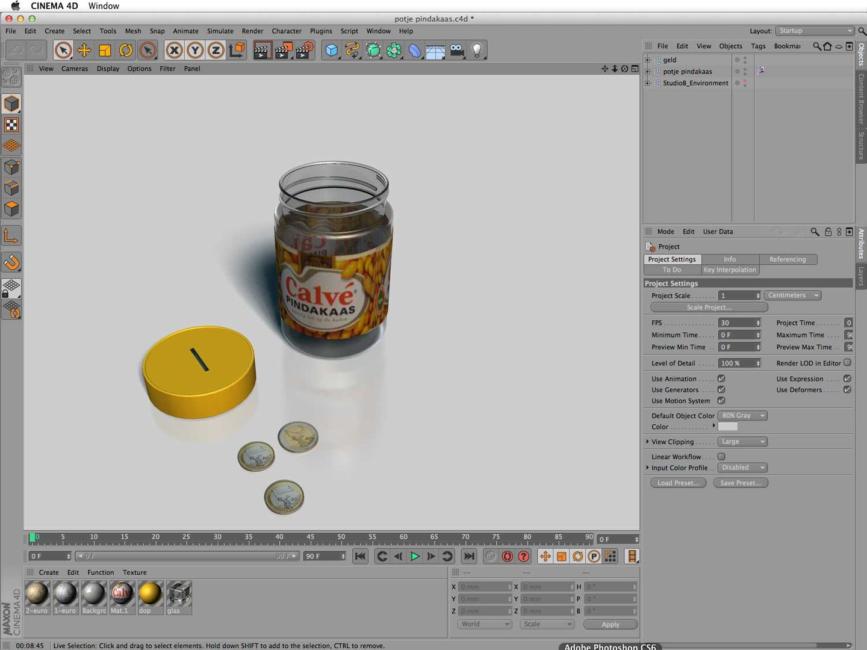Switch to Model mode in left palette
867x650 pixels.
(x=11, y=104)
